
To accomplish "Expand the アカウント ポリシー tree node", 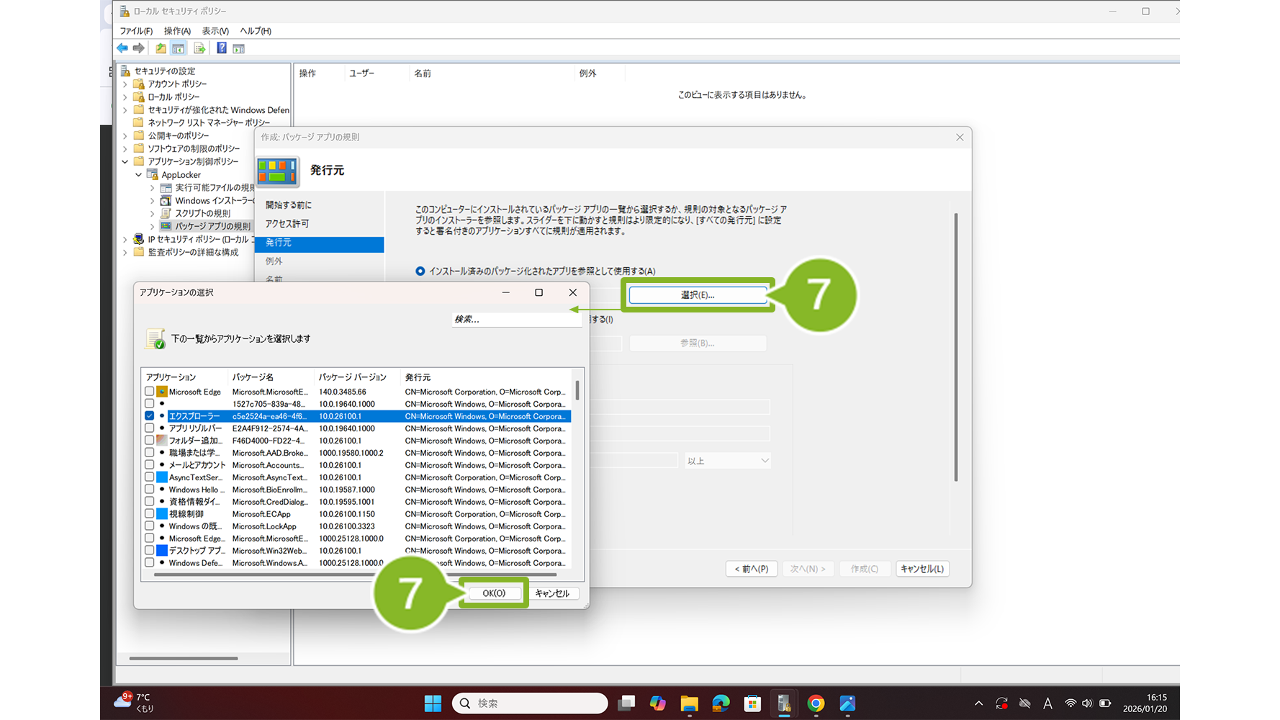I will [x=125, y=84].
